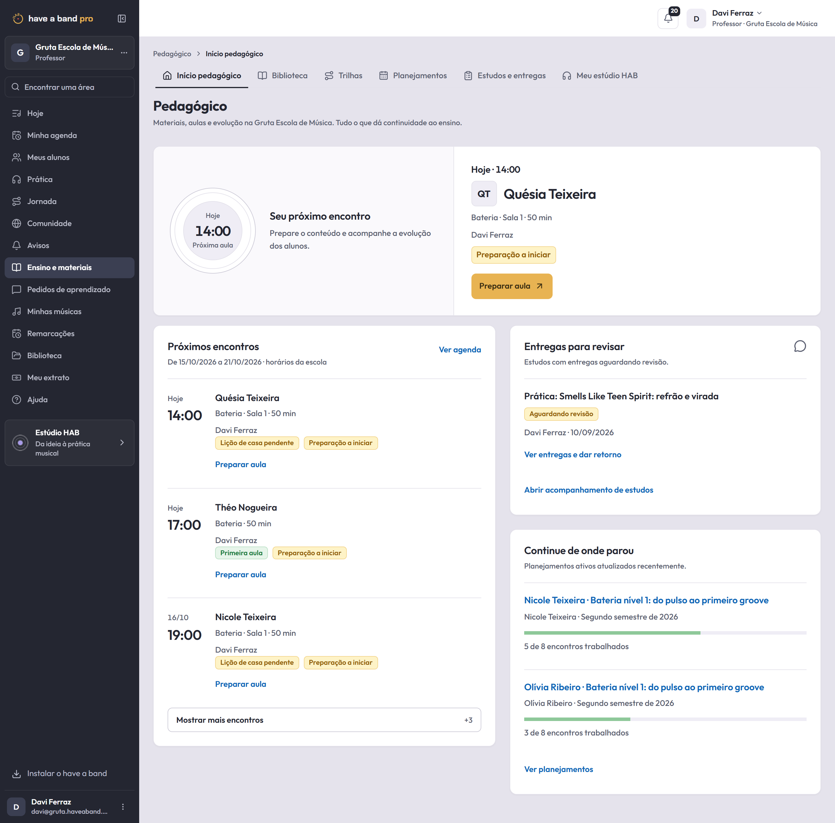This screenshot has height=823, width=835.
Task: Click Olívia Ribeiro progress bar
Action: pyautogui.click(x=665, y=719)
